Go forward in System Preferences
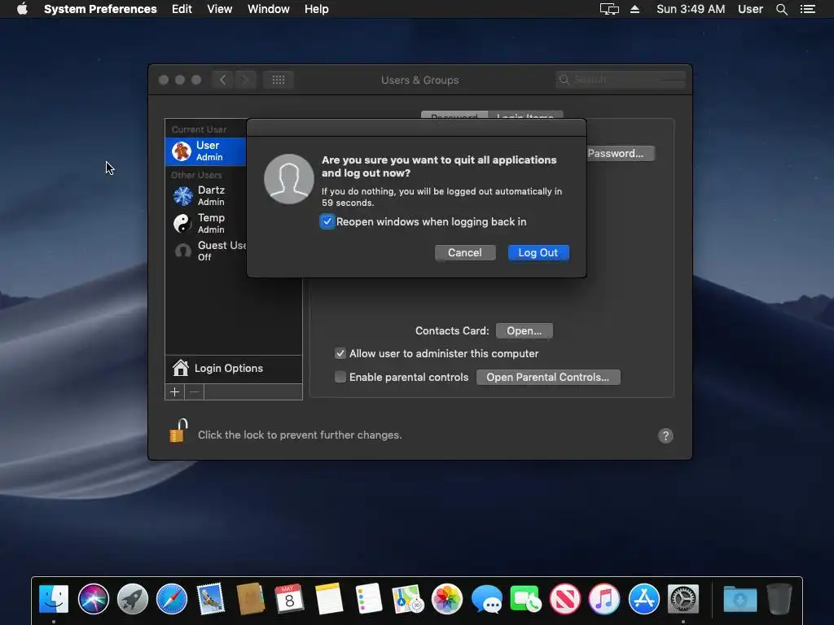 click(x=245, y=80)
